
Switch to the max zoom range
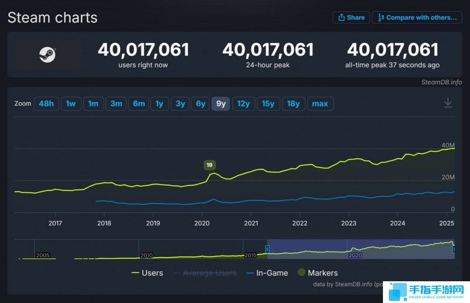pos(320,103)
